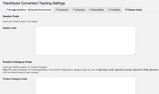Go to the LinkWise tab

[x=114, y=10]
